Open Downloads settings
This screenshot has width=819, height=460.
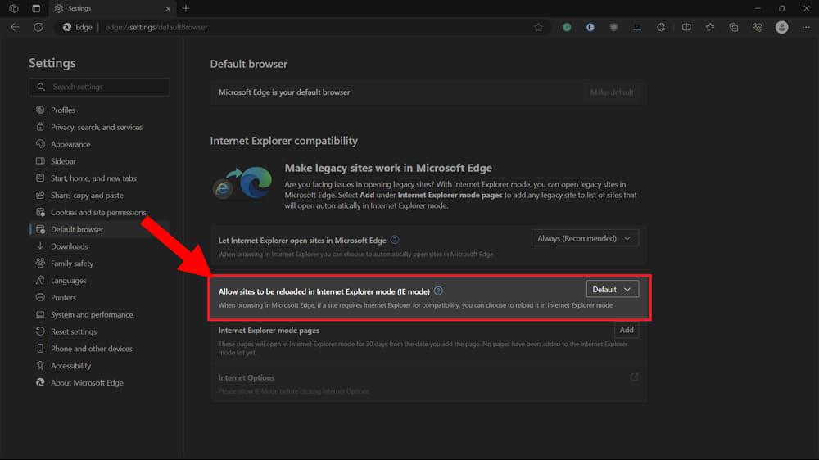tap(69, 246)
